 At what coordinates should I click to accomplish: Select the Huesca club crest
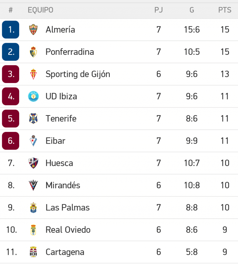tap(33, 163)
